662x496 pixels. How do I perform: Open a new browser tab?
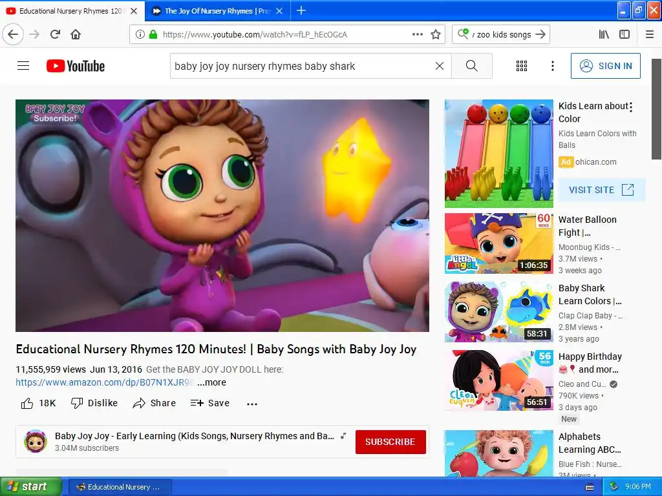(301, 10)
